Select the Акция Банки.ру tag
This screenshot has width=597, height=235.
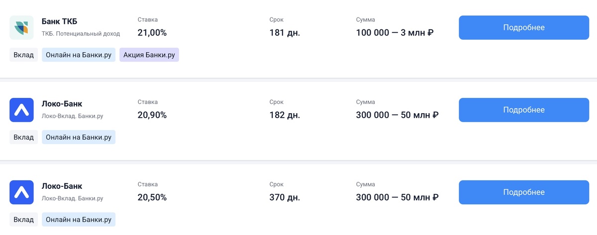tap(149, 55)
